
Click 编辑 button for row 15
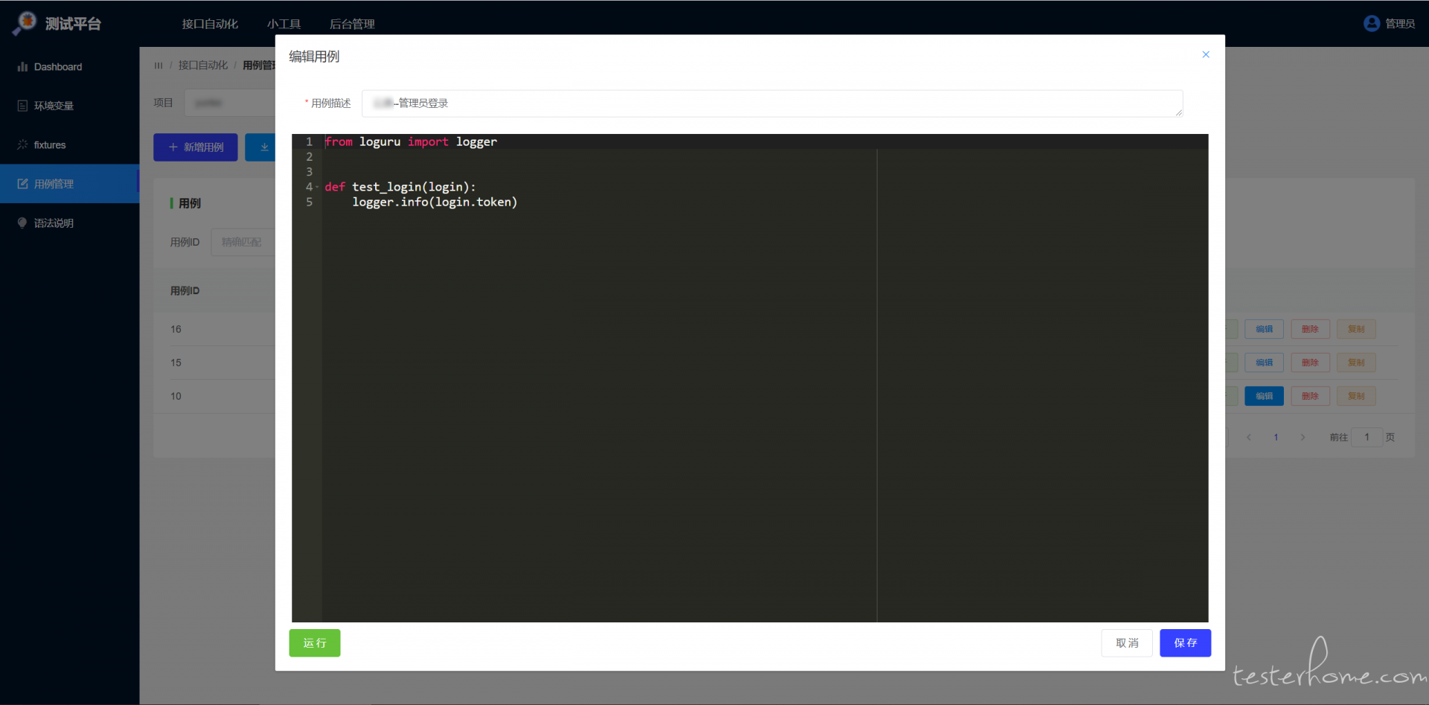point(1264,363)
